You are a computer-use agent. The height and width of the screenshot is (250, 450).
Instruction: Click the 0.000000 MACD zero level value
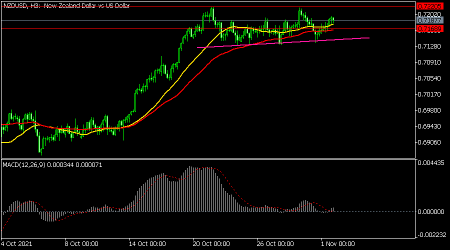point(431,212)
